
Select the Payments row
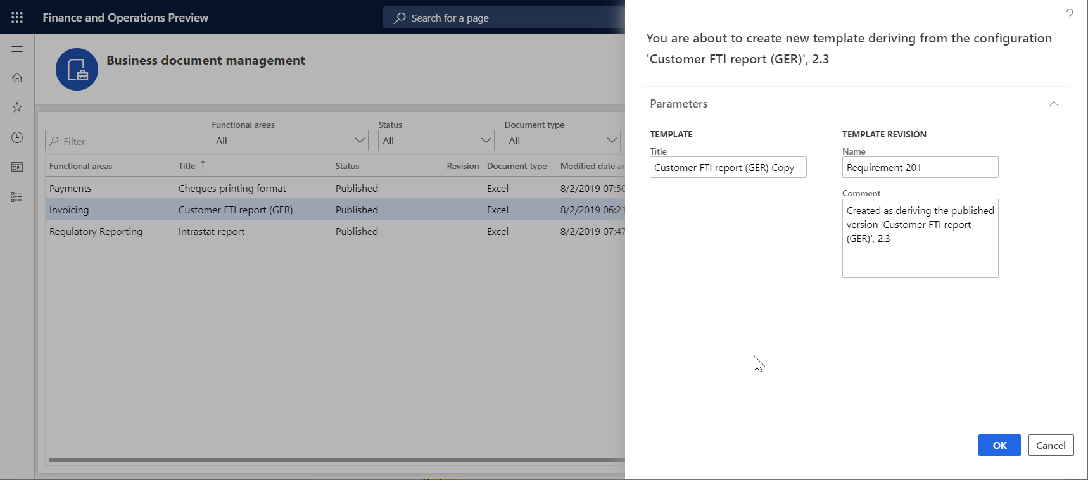(335, 188)
